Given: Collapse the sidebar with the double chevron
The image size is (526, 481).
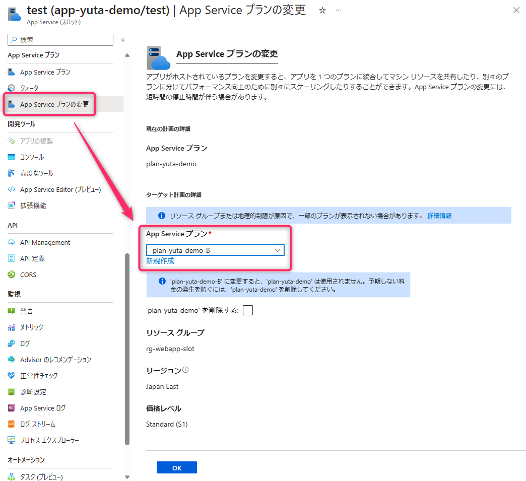Looking at the screenshot, I should point(123,40).
